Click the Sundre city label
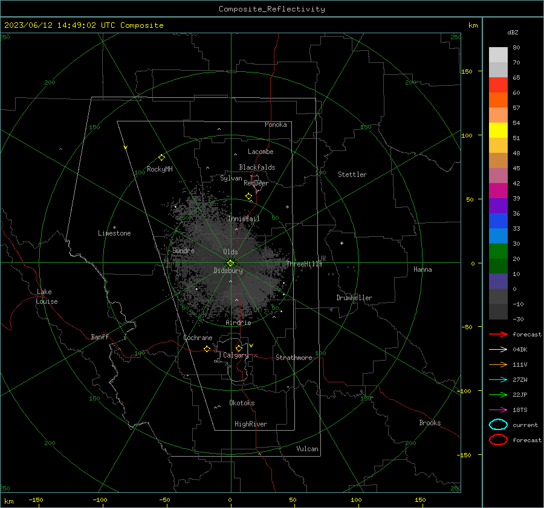The width and height of the screenshot is (544, 508). 183,251
